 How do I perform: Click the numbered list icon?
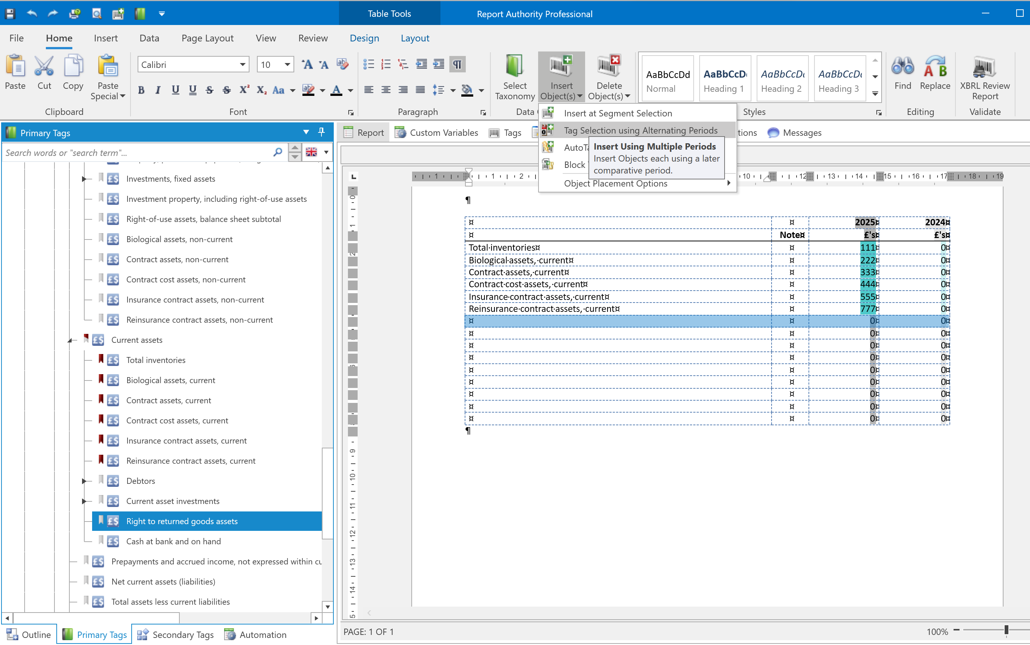pos(386,65)
